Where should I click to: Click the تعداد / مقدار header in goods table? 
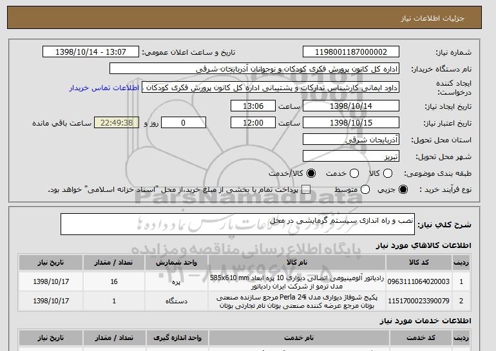point(114,263)
